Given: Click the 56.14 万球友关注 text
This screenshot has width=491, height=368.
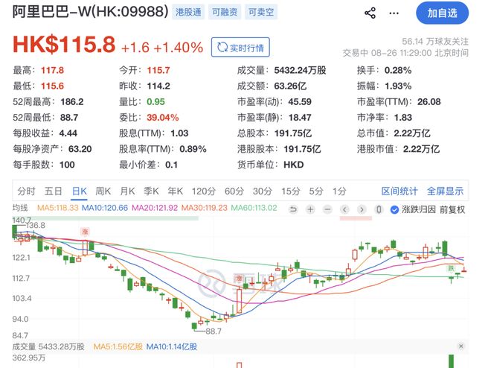Looking at the screenshot, I should [x=435, y=42].
